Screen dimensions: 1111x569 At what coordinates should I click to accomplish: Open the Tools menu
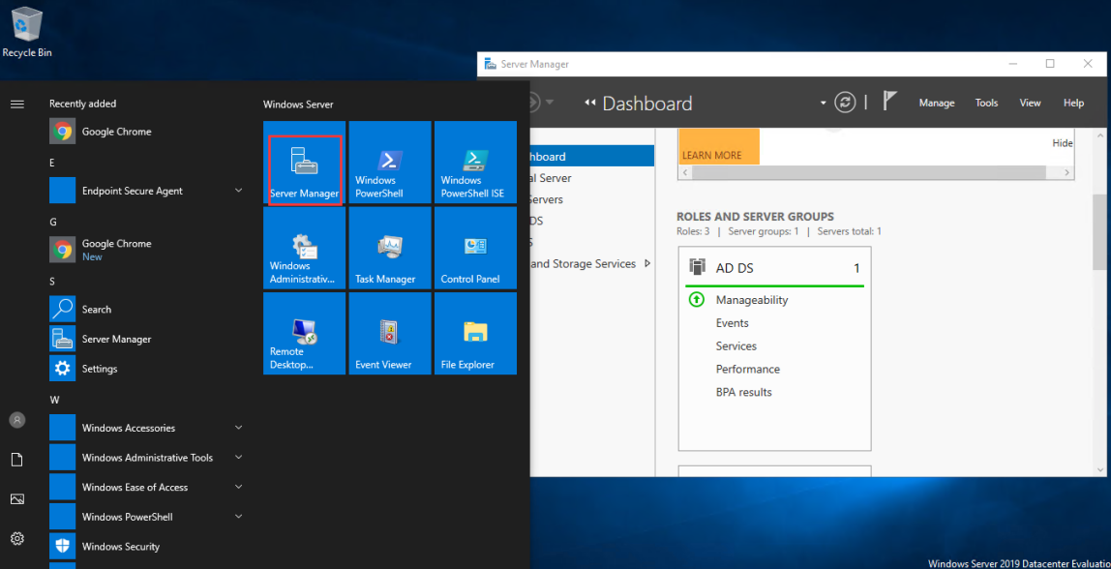[x=986, y=103]
